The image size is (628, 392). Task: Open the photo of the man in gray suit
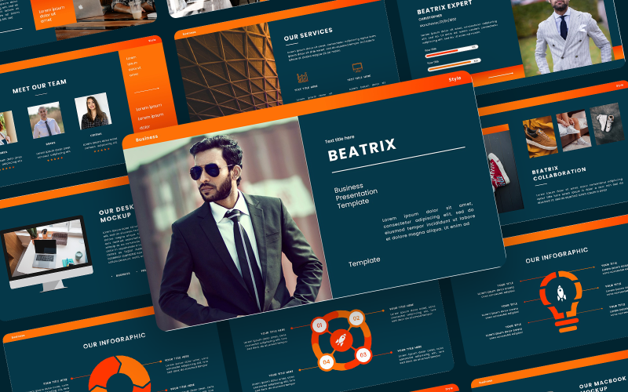click(x=567, y=36)
